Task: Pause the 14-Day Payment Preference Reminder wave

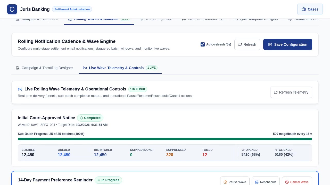Action: [235, 182]
